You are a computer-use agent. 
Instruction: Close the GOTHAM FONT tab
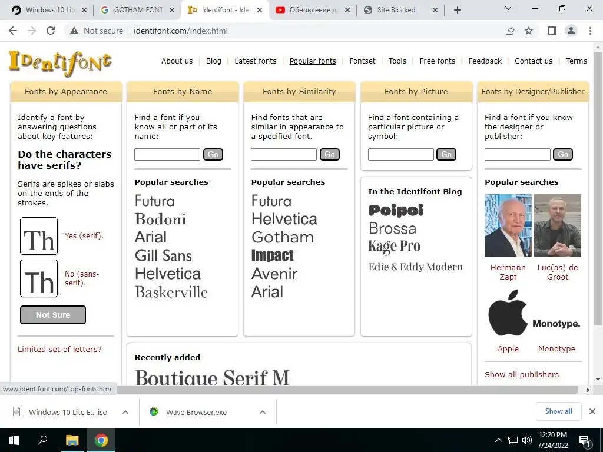pyautogui.click(x=173, y=10)
